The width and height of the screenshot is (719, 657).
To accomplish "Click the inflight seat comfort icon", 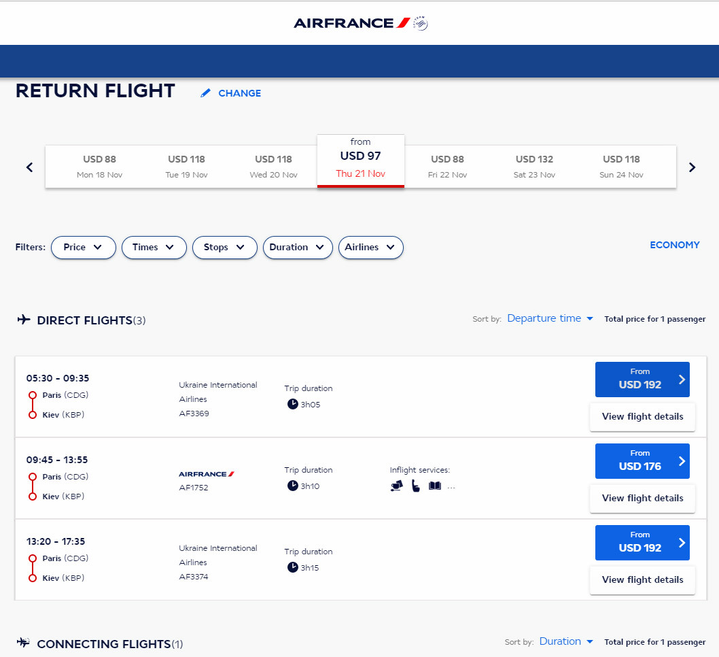I will 415,486.
